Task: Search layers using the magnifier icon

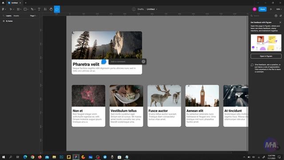Action: [x=4, y=16]
